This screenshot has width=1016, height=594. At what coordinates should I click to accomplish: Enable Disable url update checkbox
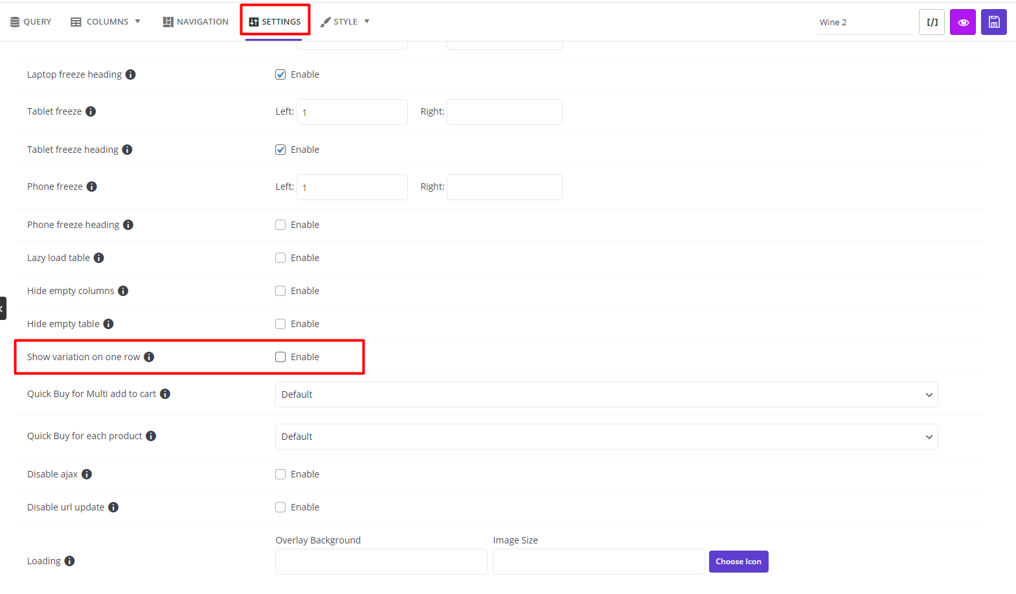(280, 507)
